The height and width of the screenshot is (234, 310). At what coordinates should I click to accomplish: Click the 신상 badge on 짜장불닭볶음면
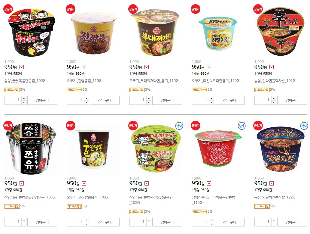click(179, 126)
